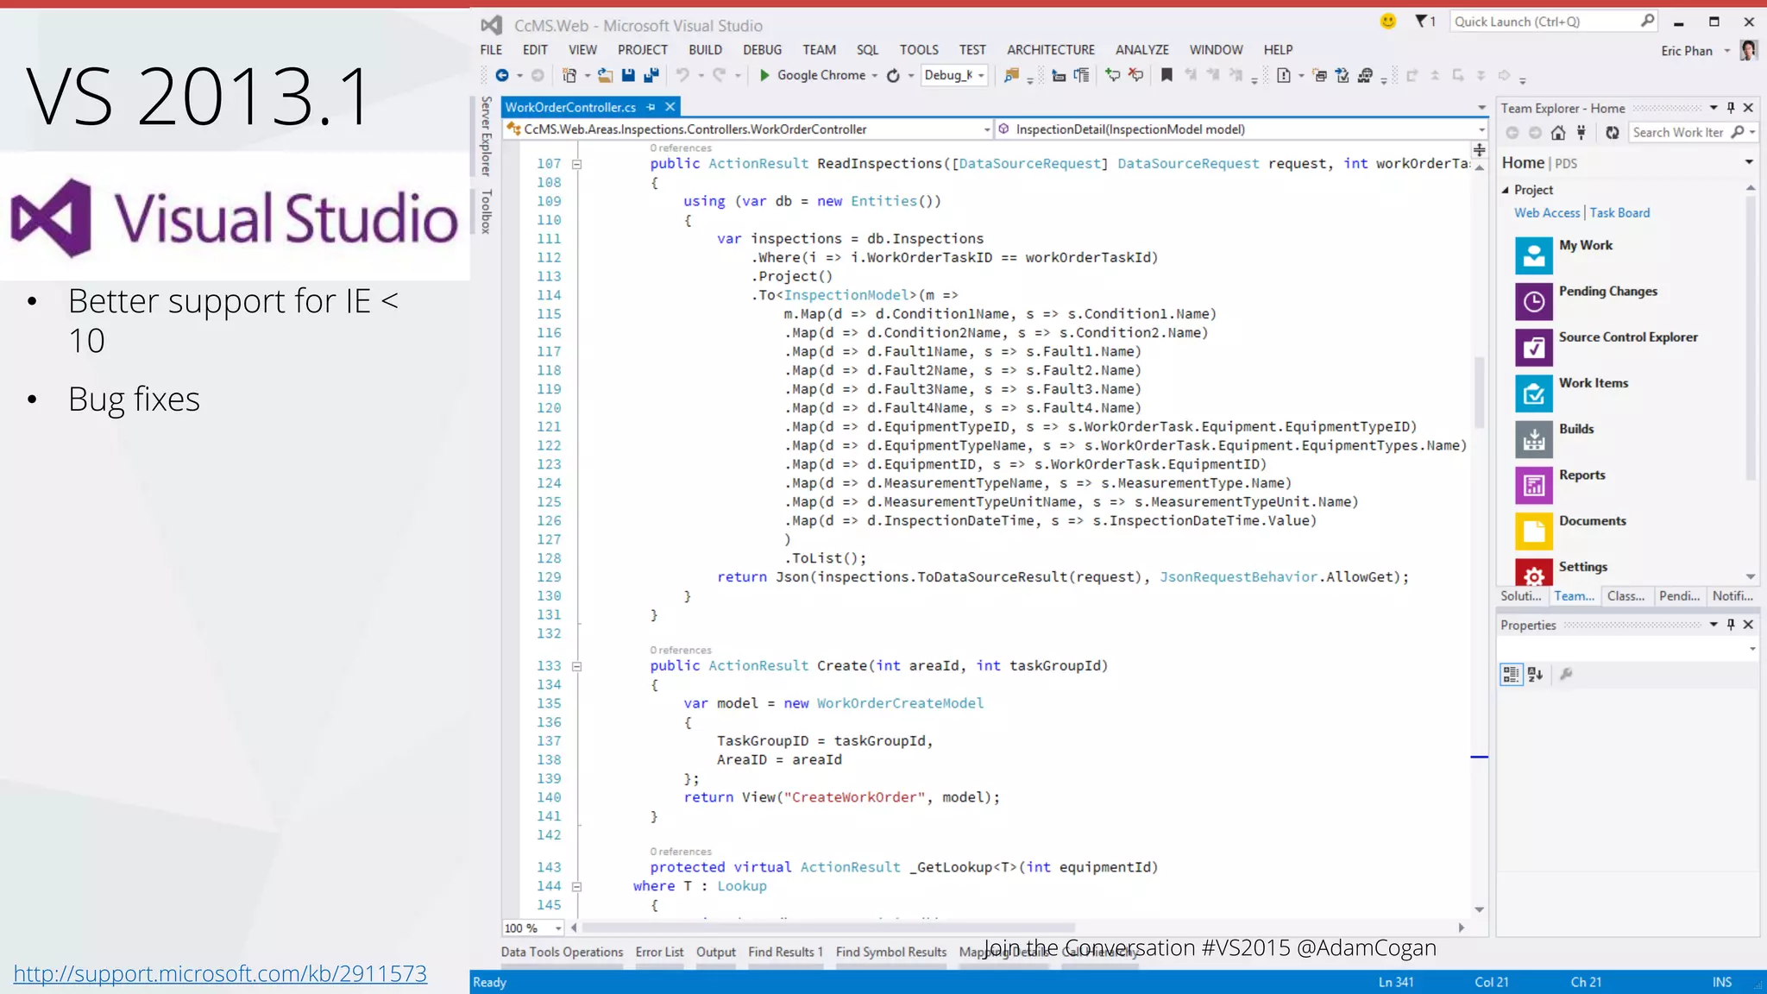Open the Documents tile icon
Image resolution: width=1767 pixels, height=994 pixels.
[x=1534, y=531]
